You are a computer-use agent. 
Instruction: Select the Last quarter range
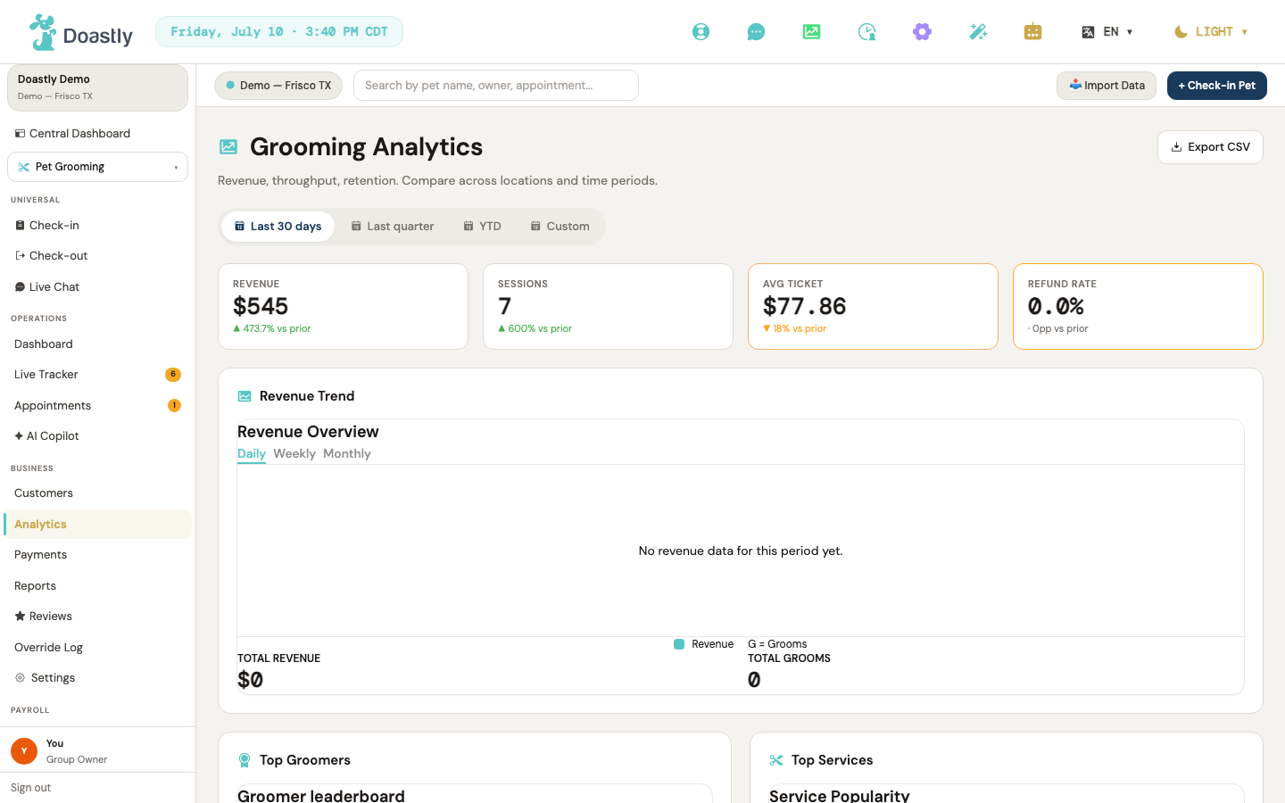[393, 227]
